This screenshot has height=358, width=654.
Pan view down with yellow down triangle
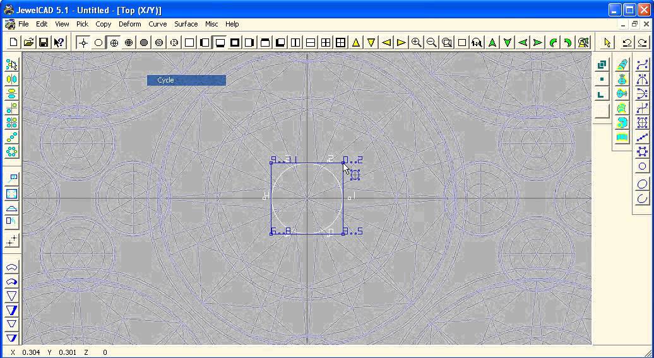point(371,42)
